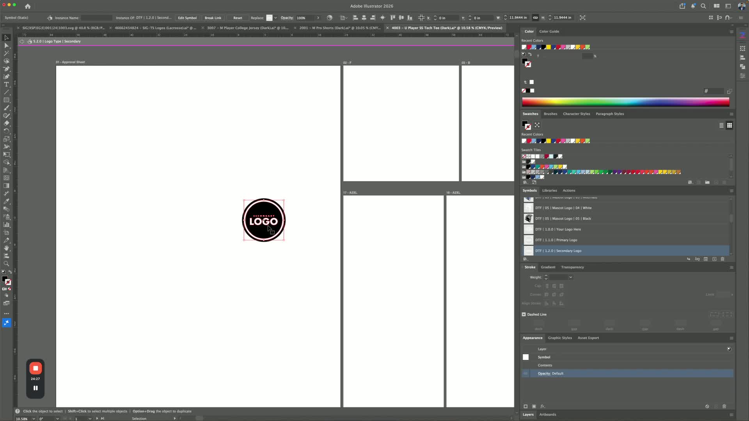
Task: Click the Instance Name input field
Action: 96,18
